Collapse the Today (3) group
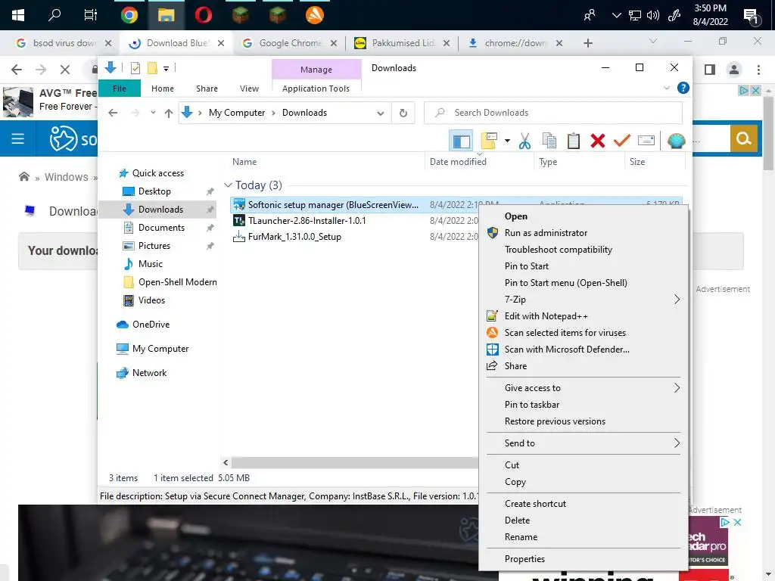 [228, 185]
